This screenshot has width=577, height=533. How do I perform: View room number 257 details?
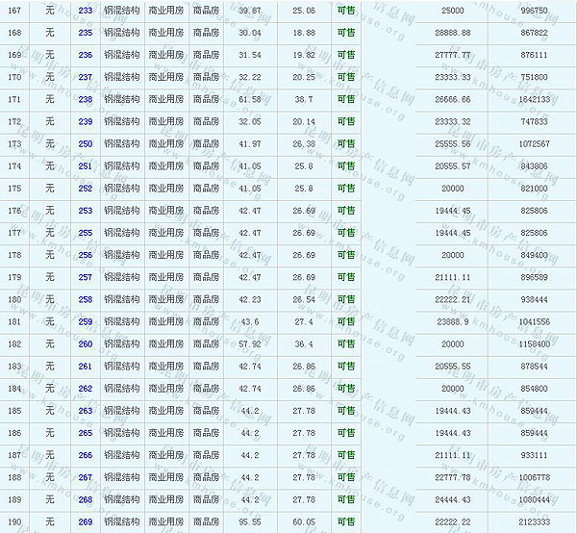(86, 277)
